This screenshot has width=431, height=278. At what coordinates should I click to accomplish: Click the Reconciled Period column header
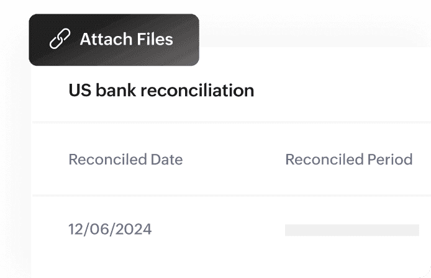pyautogui.click(x=348, y=159)
